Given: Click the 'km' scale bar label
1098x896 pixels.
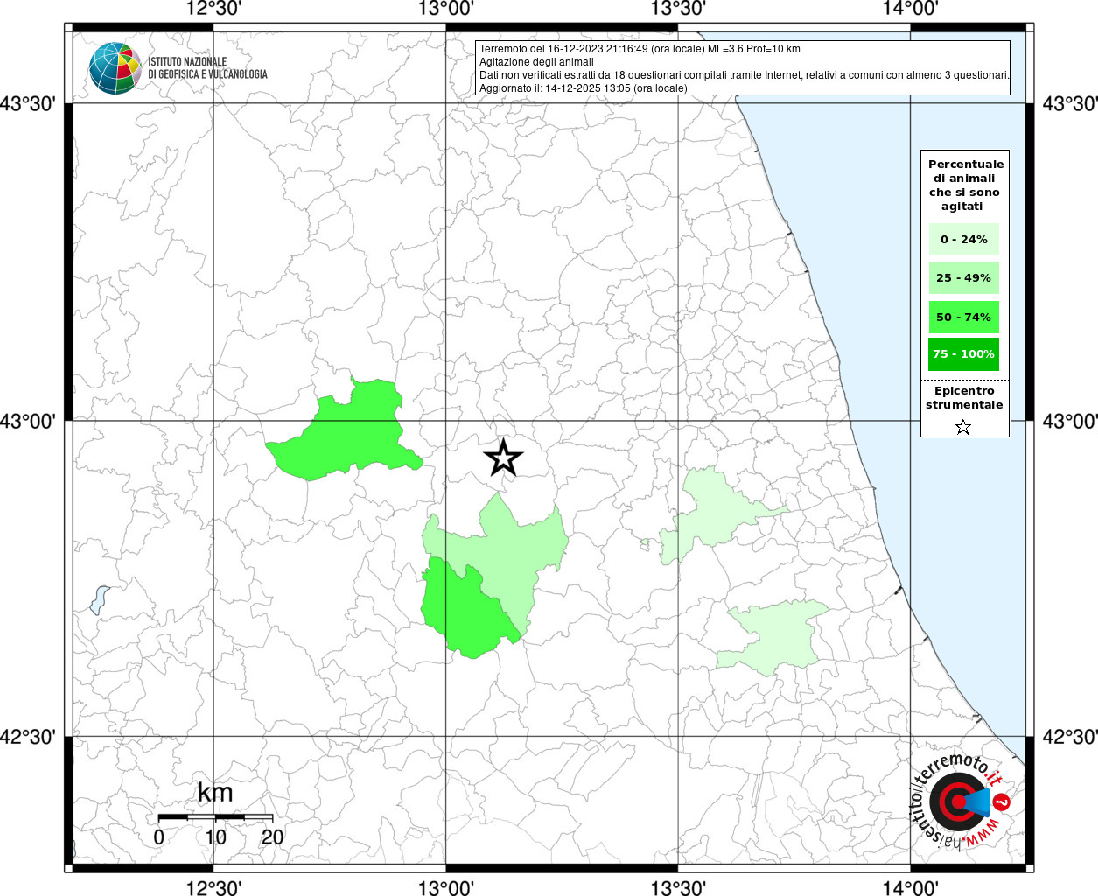Looking at the screenshot, I should 215,793.
